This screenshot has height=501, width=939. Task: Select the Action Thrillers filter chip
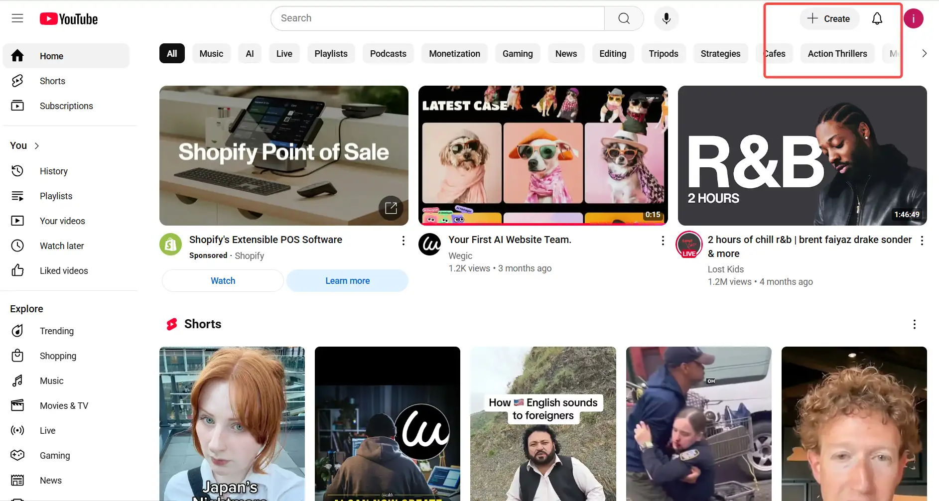837,53
